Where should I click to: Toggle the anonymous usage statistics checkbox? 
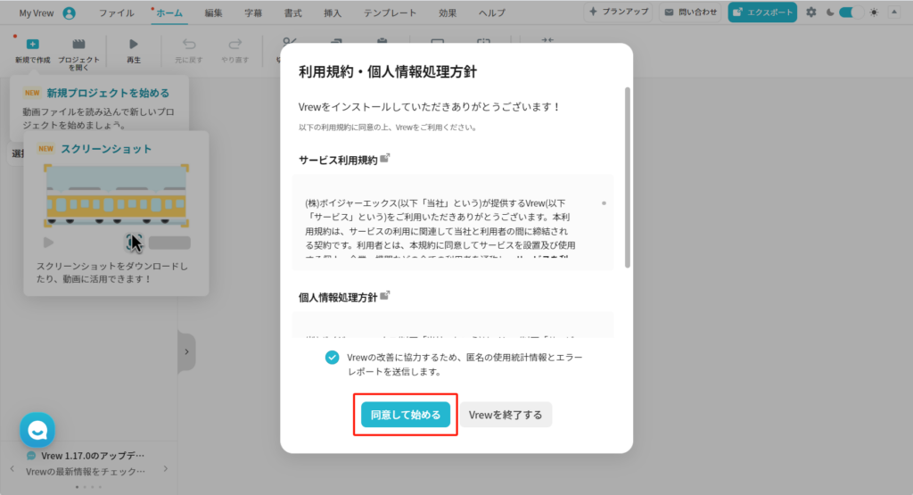pos(332,357)
